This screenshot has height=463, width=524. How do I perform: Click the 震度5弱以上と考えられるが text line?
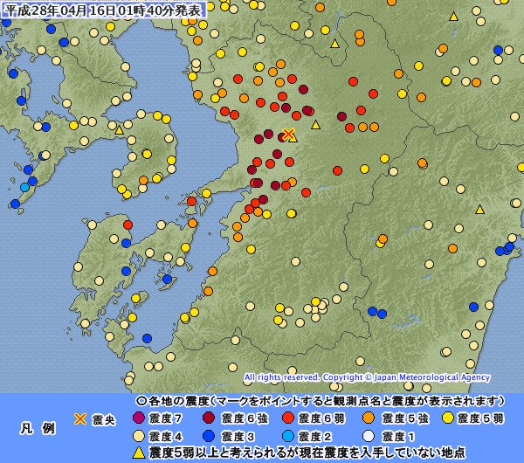307,453
